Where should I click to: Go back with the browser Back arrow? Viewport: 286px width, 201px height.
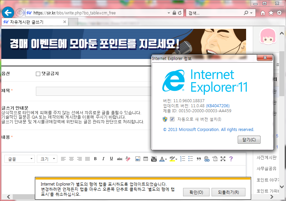pos(8,13)
